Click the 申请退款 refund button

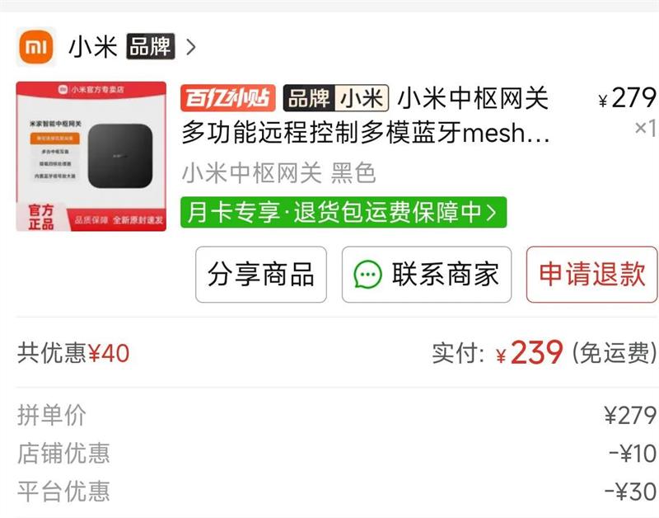tap(591, 275)
